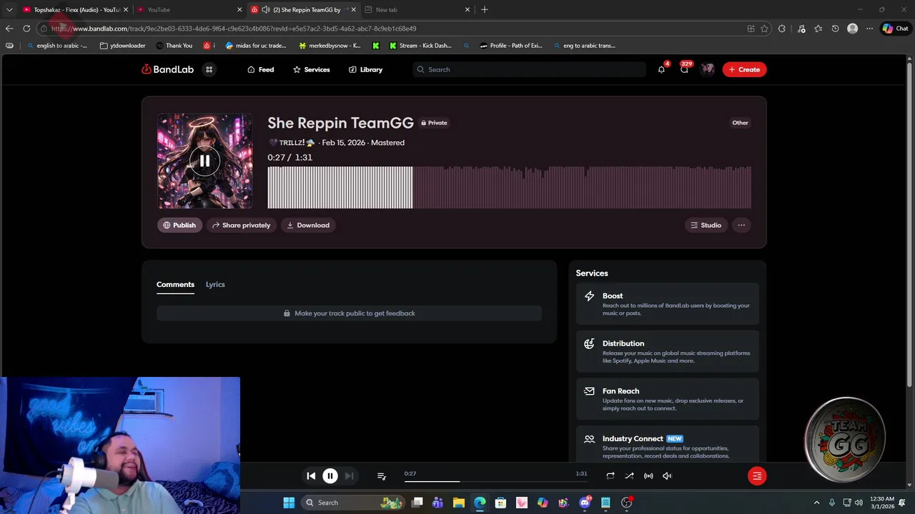Open Microsoft Store from taskbar
This screenshot has height=514, width=915.
point(500,503)
